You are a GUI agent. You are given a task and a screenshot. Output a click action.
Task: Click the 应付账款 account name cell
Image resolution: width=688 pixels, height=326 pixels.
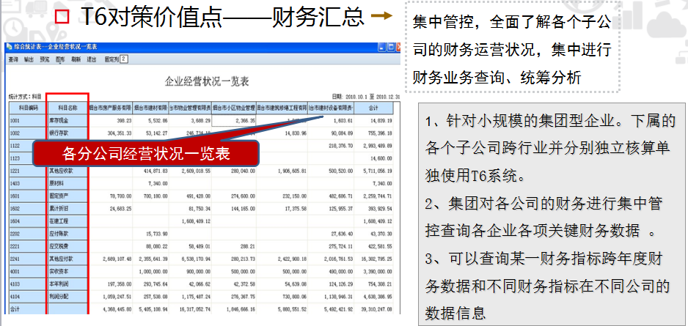pos(67,234)
